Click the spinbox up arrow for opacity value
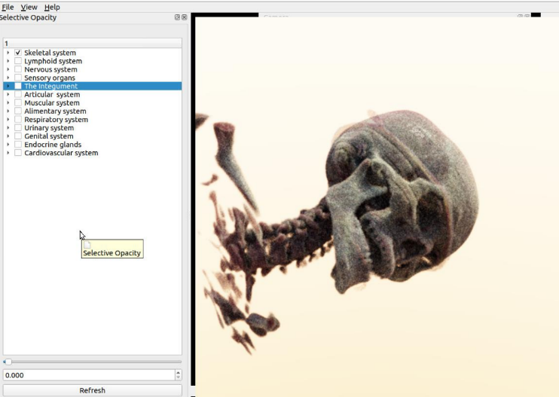The height and width of the screenshot is (397, 559). coord(178,372)
